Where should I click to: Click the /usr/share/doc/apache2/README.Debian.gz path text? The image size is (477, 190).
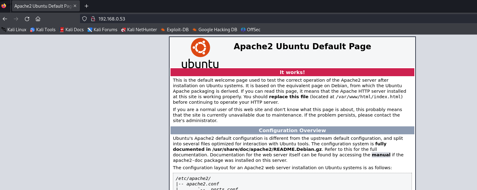(x=267, y=149)
